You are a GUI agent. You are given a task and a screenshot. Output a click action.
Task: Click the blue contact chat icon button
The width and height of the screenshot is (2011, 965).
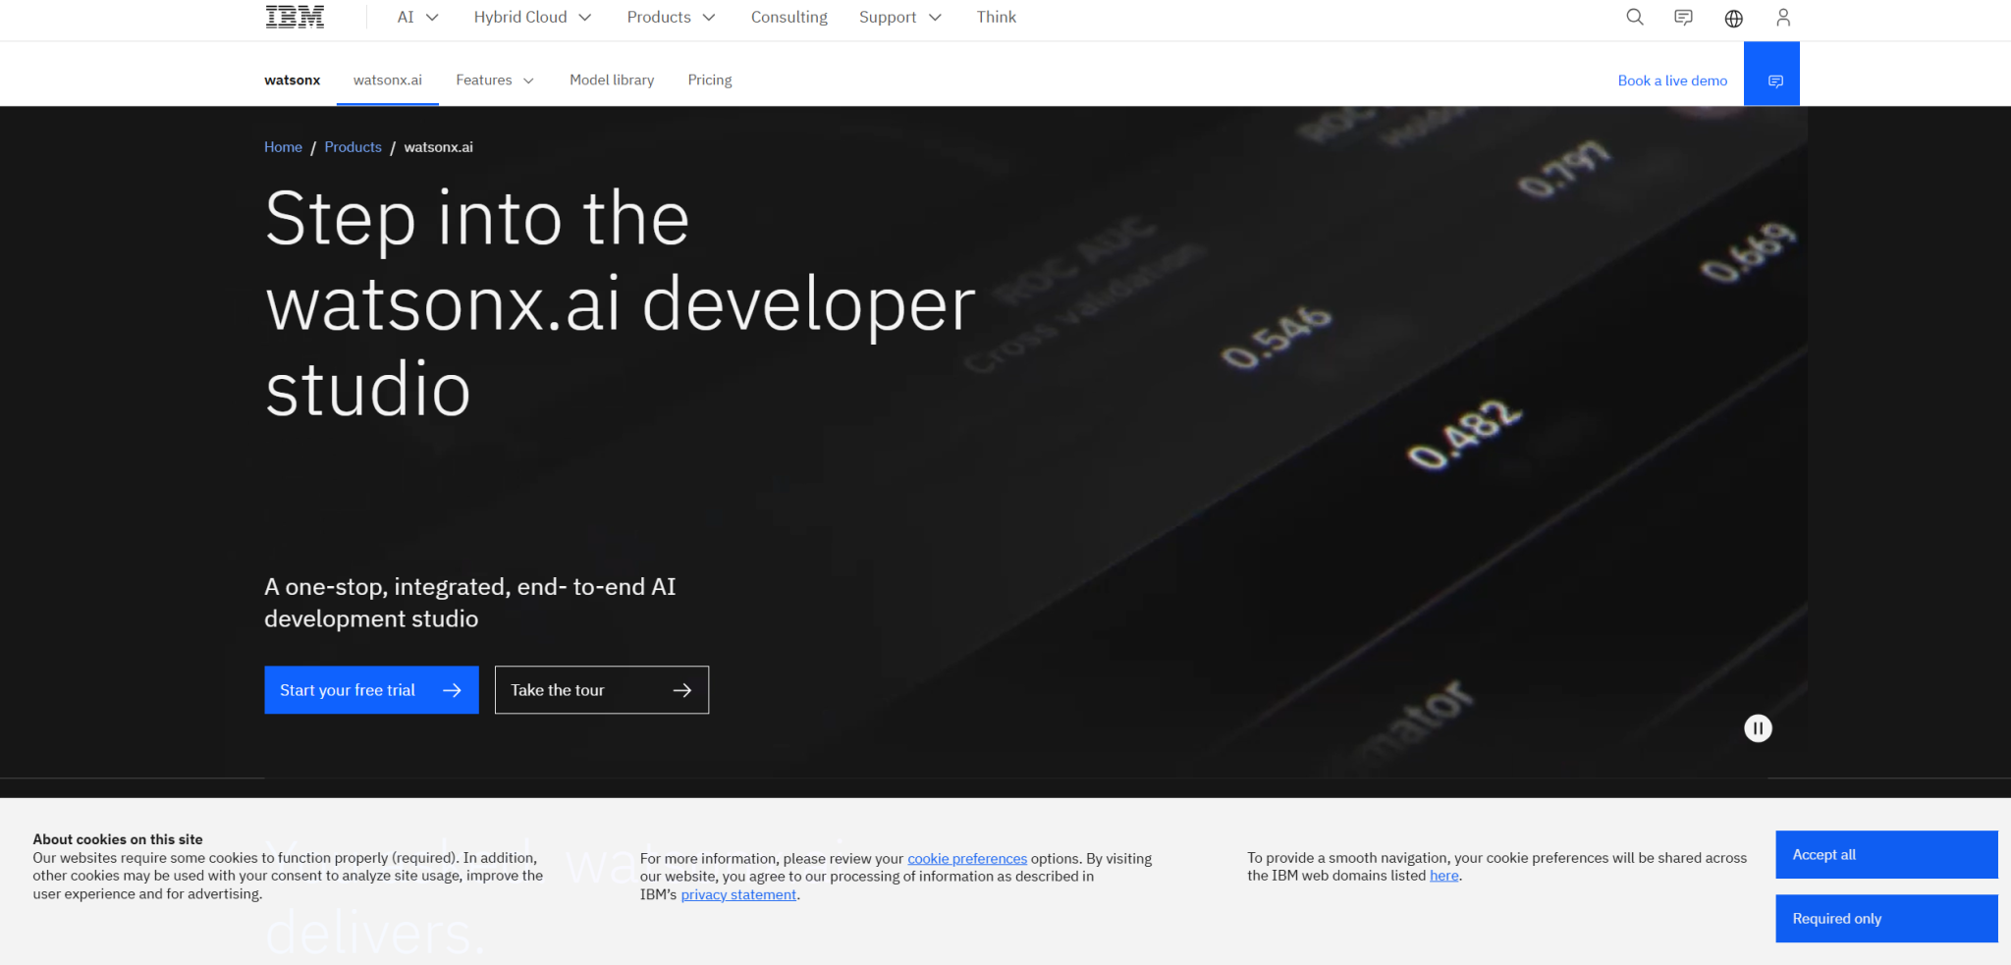point(1771,74)
